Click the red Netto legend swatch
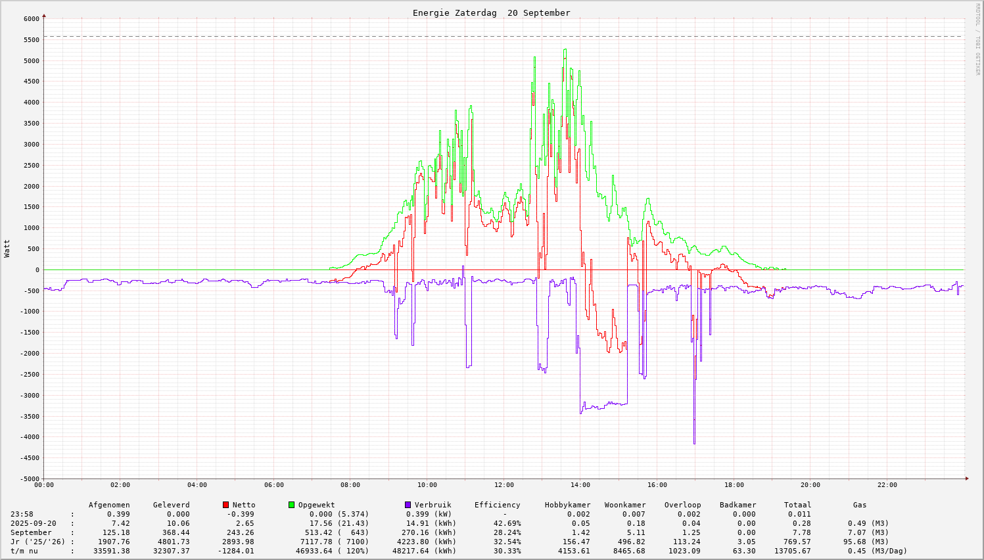 225,505
